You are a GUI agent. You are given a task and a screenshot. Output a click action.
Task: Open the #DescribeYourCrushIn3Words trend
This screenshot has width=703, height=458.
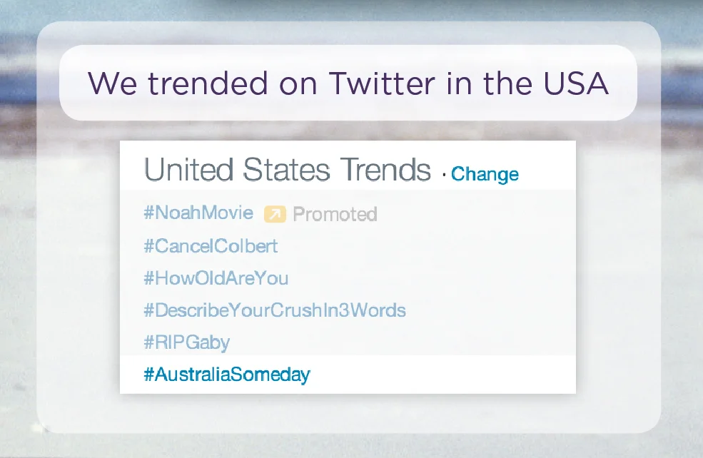(274, 310)
